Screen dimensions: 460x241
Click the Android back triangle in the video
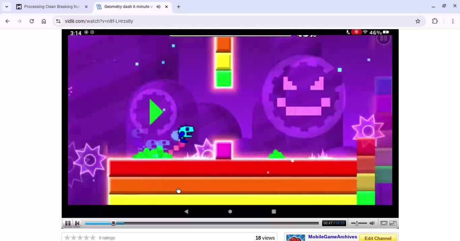pos(186,211)
